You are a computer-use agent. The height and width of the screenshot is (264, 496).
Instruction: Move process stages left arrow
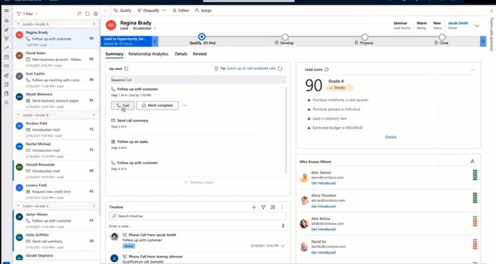pos(155,41)
